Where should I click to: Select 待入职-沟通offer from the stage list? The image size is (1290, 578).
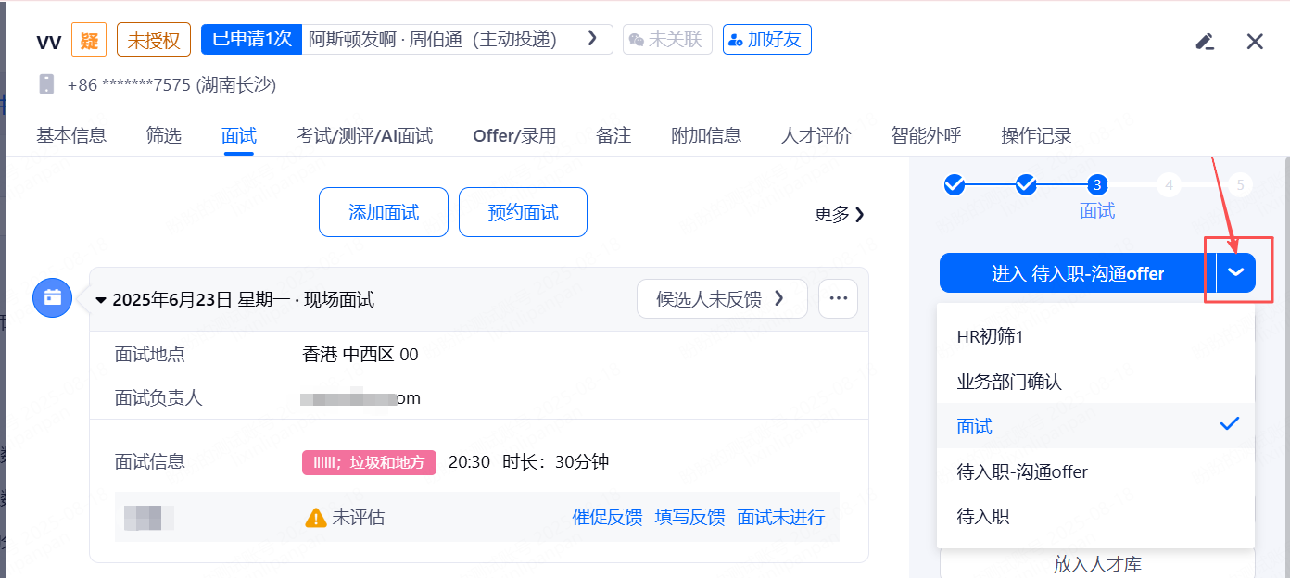point(1022,471)
